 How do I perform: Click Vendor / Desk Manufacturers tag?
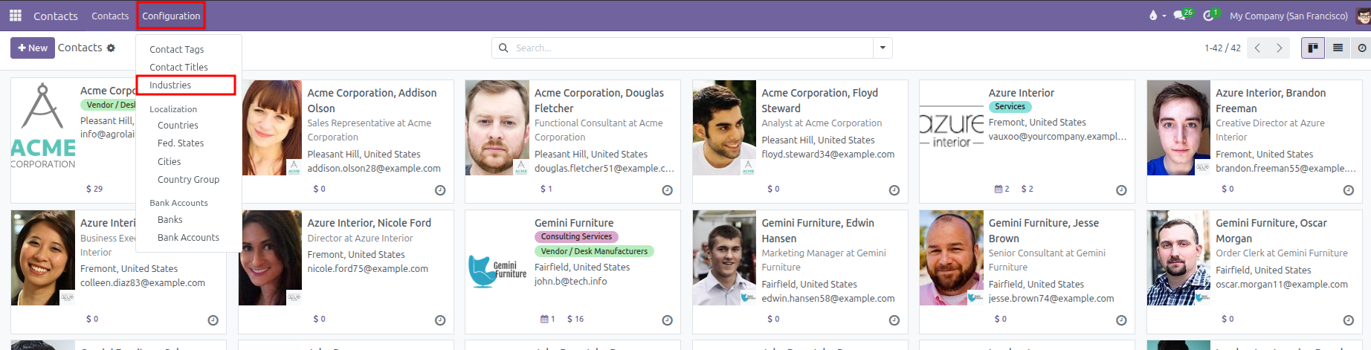pos(594,251)
